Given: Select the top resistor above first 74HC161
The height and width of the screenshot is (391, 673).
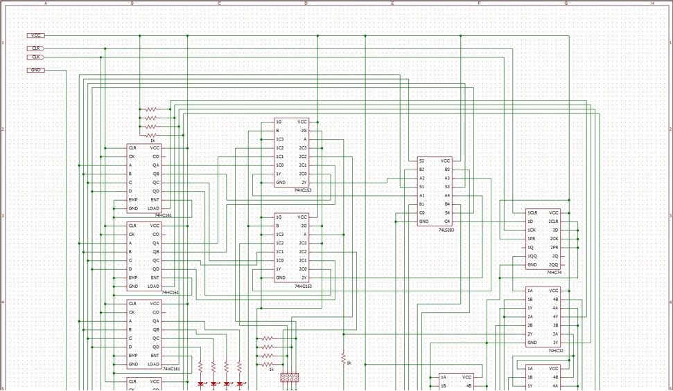Looking at the screenshot, I should click(150, 109).
